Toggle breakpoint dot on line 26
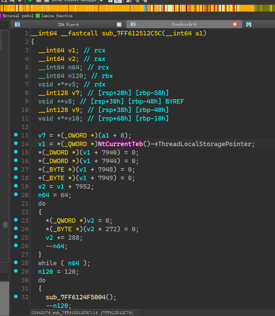 [x=16, y=246]
